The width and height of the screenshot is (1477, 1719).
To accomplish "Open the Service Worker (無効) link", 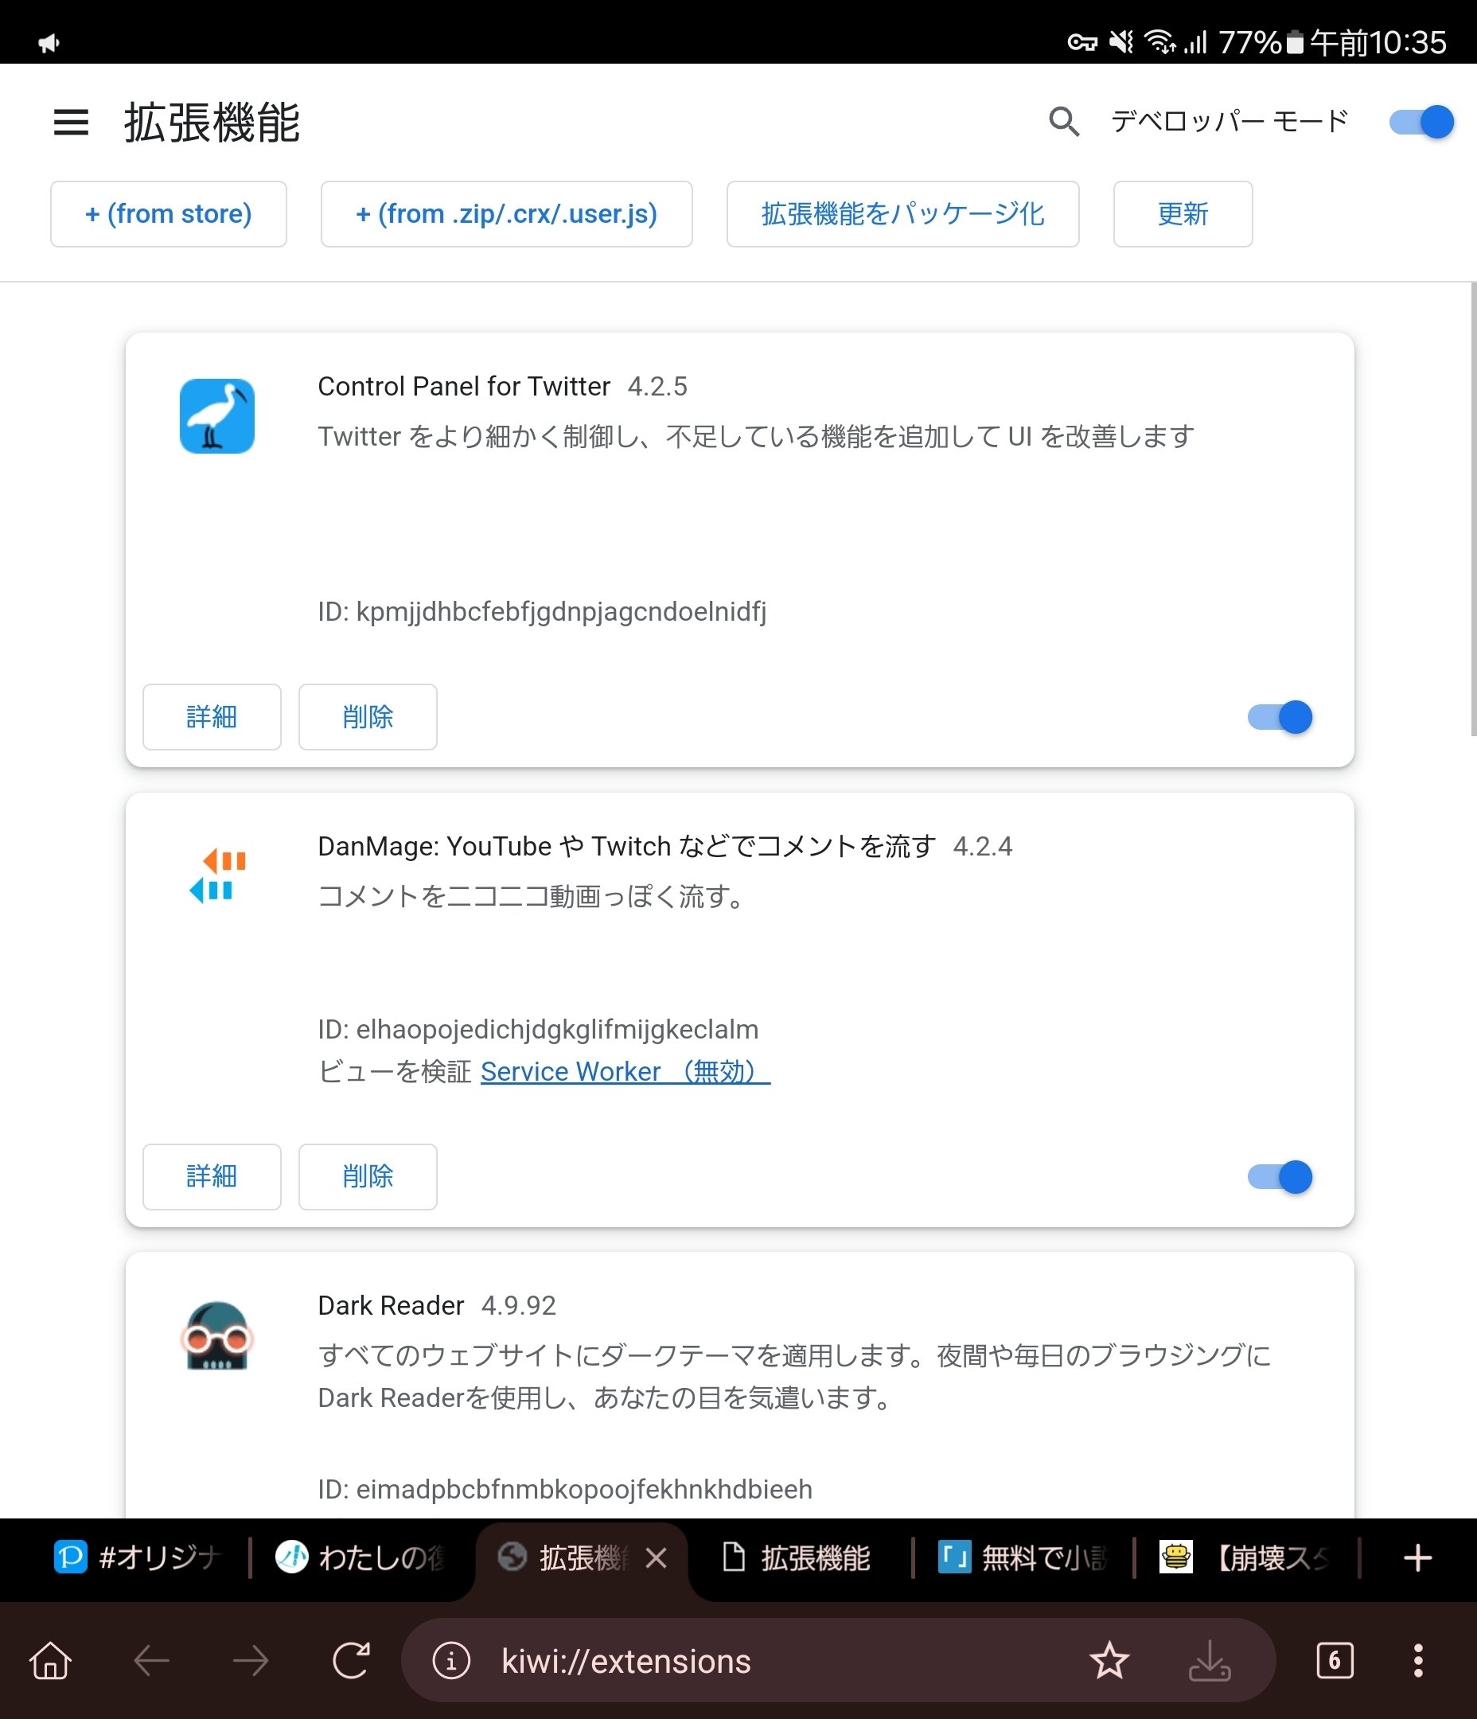I will tap(625, 1071).
